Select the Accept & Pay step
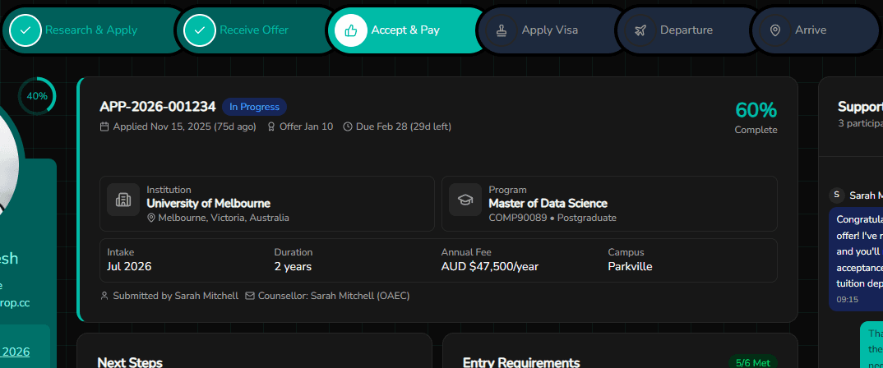883x368 pixels. (408, 30)
